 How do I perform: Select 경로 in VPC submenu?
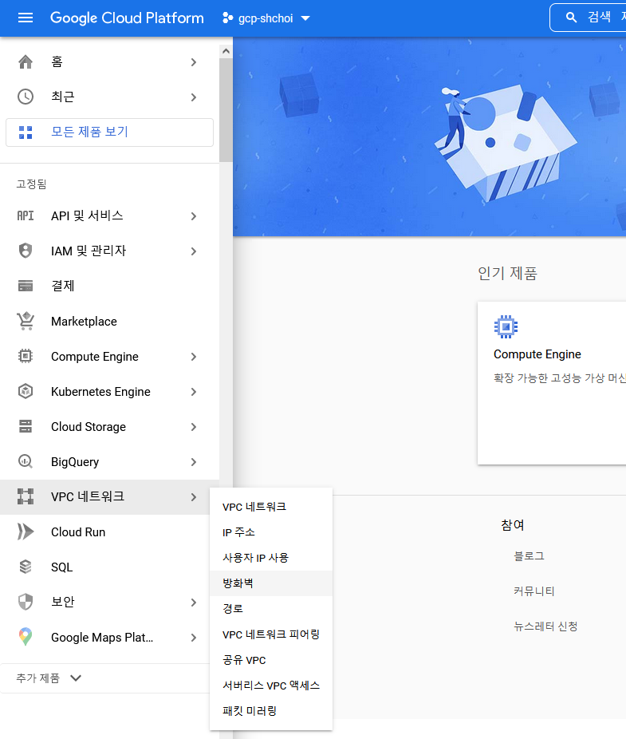(271, 608)
